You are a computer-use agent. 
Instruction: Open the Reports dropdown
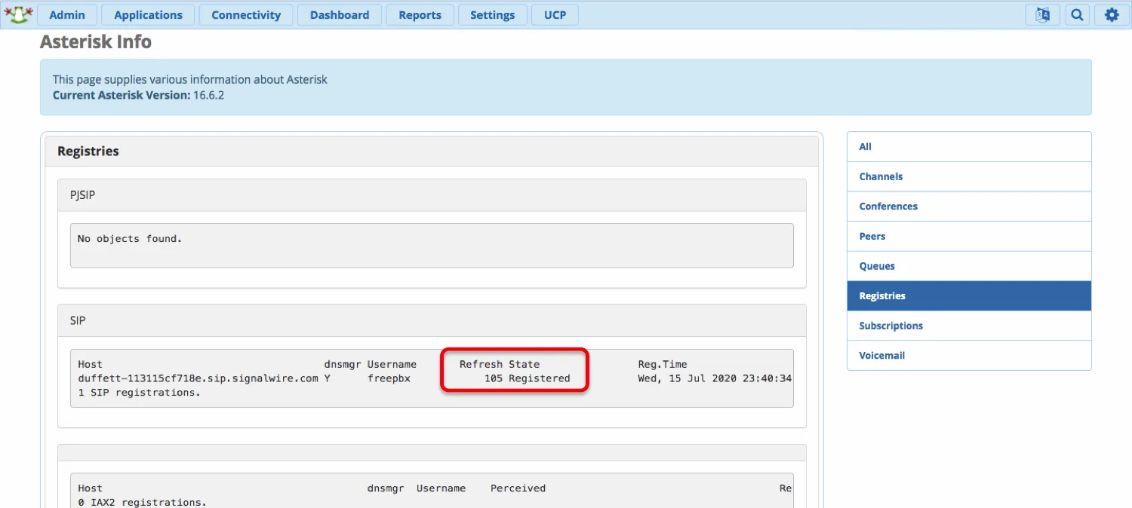click(420, 14)
